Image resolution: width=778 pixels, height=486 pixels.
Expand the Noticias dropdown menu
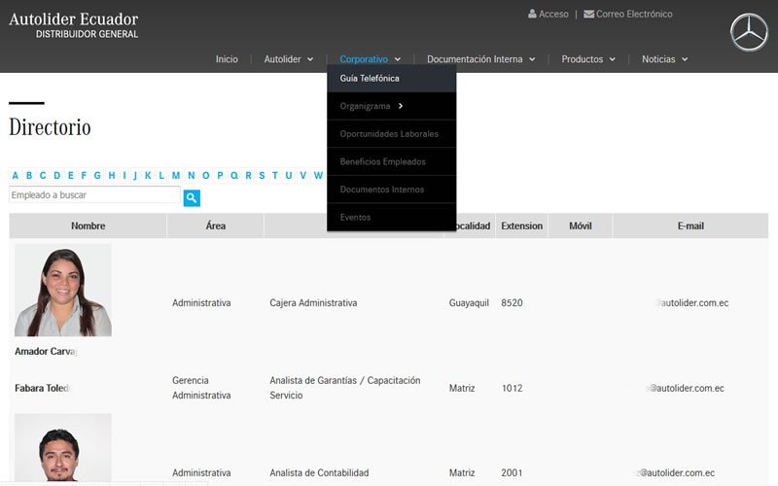click(x=664, y=59)
